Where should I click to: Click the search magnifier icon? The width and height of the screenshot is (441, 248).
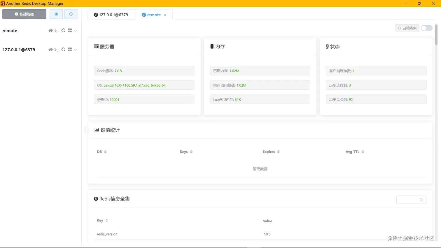point(421,200)
